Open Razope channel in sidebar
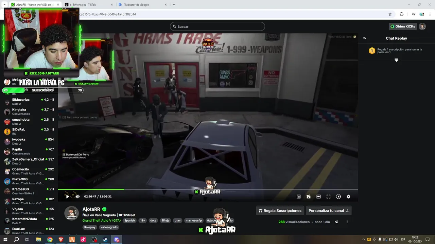This screenshot has height=244, width=435. coord(29,201)
